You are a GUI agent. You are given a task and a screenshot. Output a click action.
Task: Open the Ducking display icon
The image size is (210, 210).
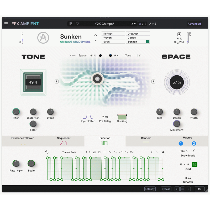[122, 117]
